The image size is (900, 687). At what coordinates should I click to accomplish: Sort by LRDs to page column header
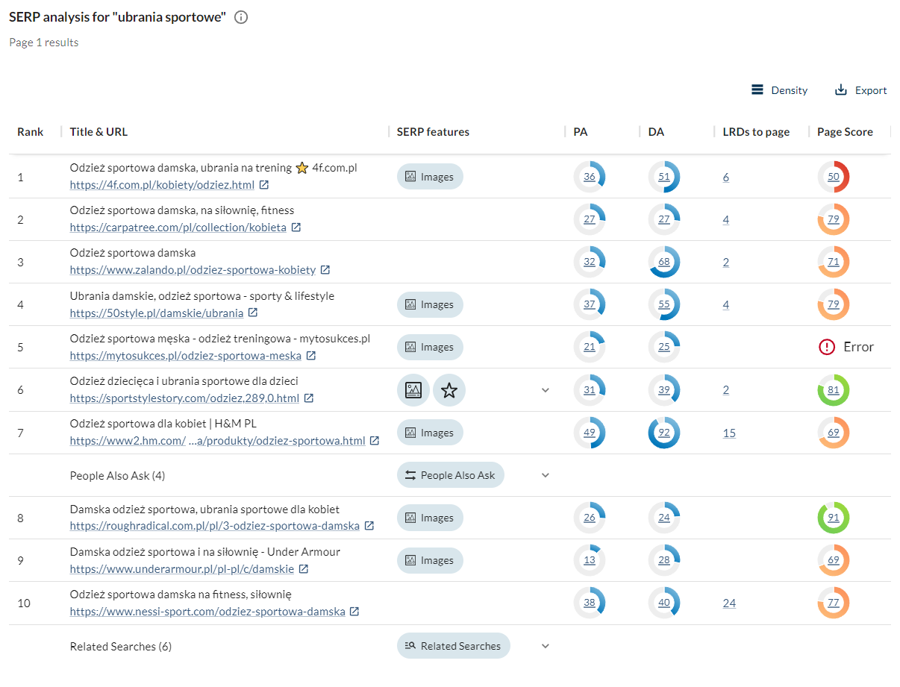[756, 132]
